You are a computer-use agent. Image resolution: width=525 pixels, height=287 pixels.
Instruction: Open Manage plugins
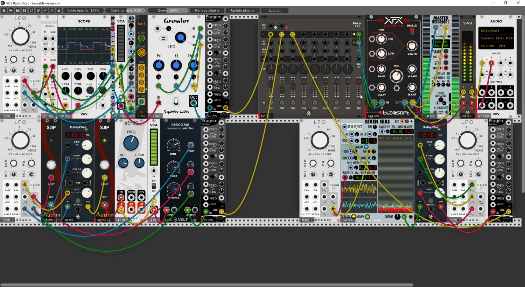[x=207, y=10]
